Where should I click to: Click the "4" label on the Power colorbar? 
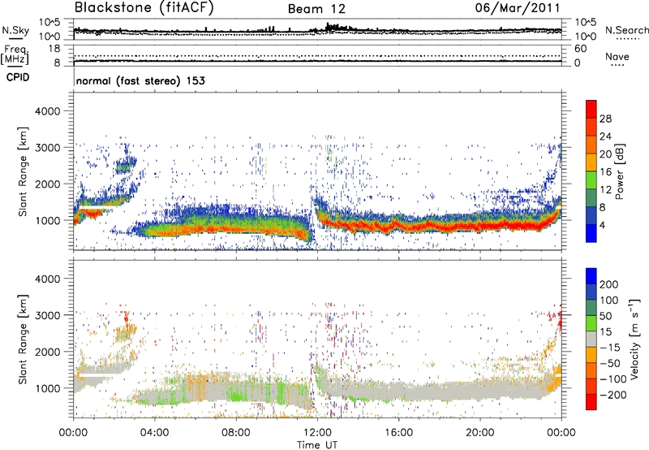point(602,225)
